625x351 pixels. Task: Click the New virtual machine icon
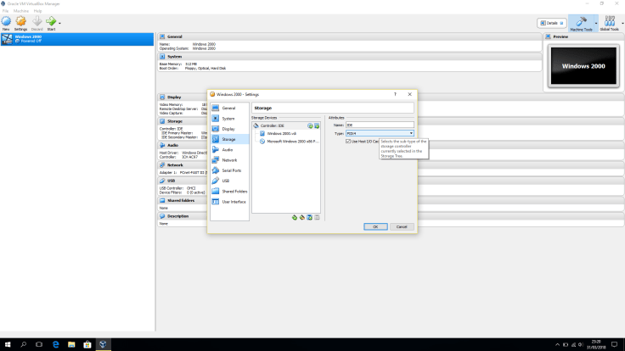tap(6, 21)
